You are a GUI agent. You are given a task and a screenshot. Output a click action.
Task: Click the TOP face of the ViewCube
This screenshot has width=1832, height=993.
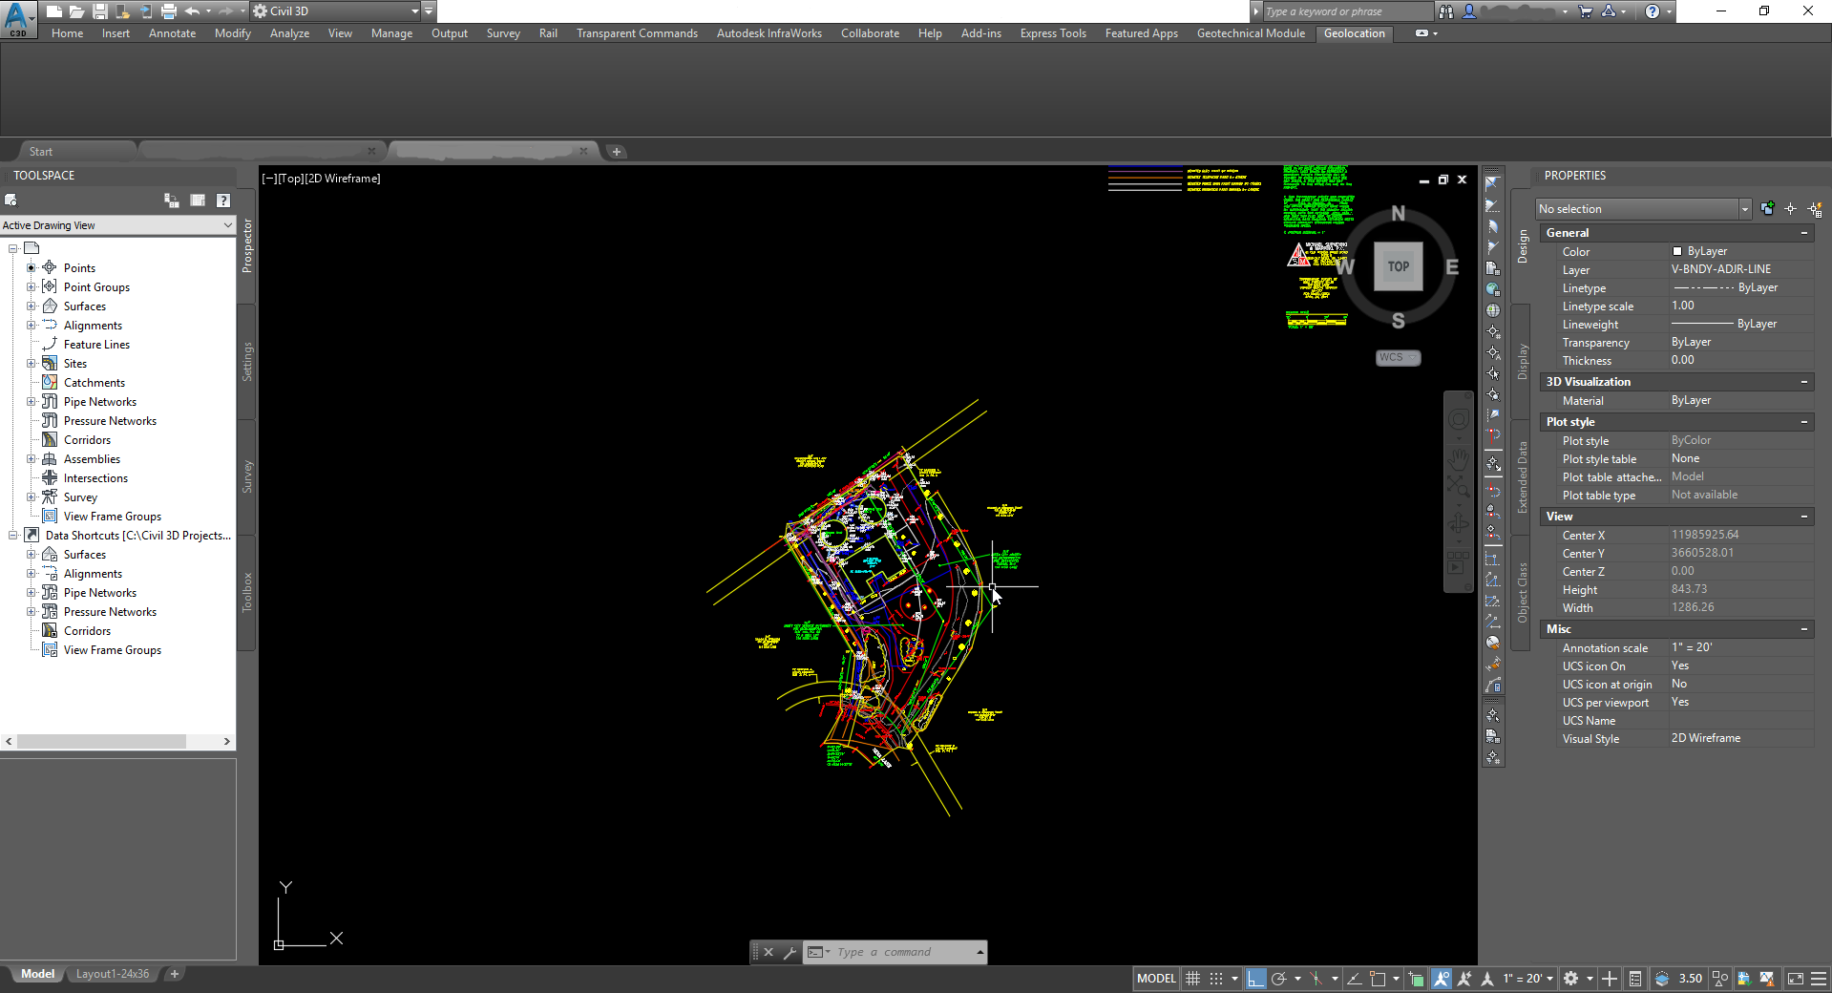[x=1399, y=266]
